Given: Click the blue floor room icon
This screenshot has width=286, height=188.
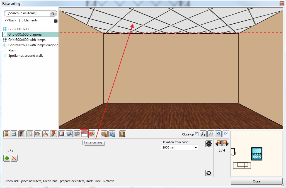Looking at the screenshot, I should click(x=69, y=134).
